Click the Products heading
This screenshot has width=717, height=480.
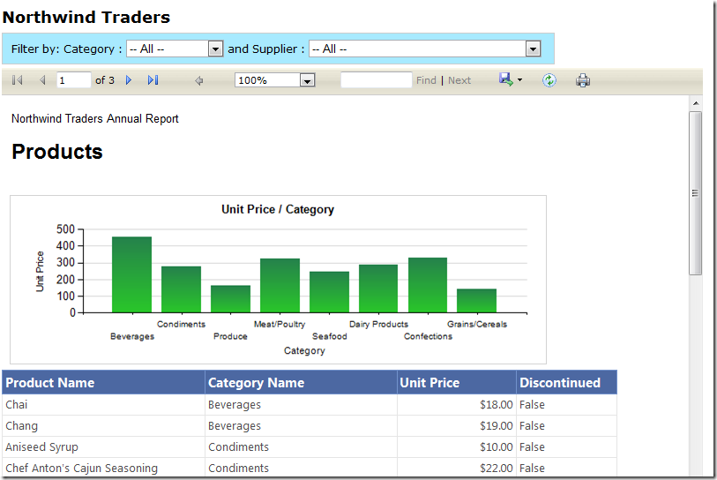[57, 152]
